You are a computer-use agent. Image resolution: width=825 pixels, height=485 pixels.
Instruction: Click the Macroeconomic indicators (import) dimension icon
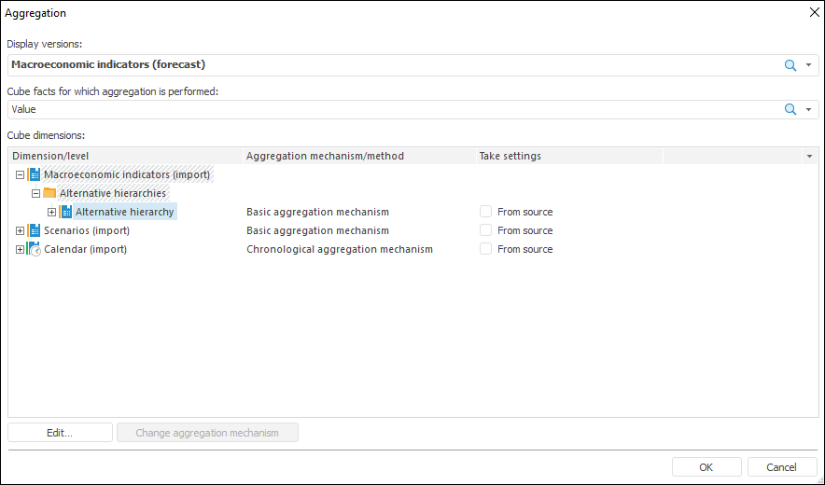click(x=35, y=174)
